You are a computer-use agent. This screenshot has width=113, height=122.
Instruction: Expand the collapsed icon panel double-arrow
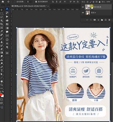(x=6, y=5)
